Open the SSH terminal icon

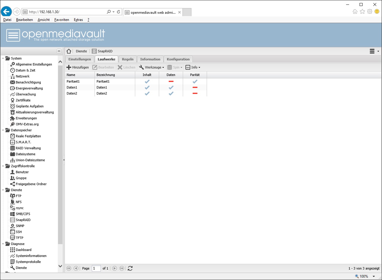[13, 232]
